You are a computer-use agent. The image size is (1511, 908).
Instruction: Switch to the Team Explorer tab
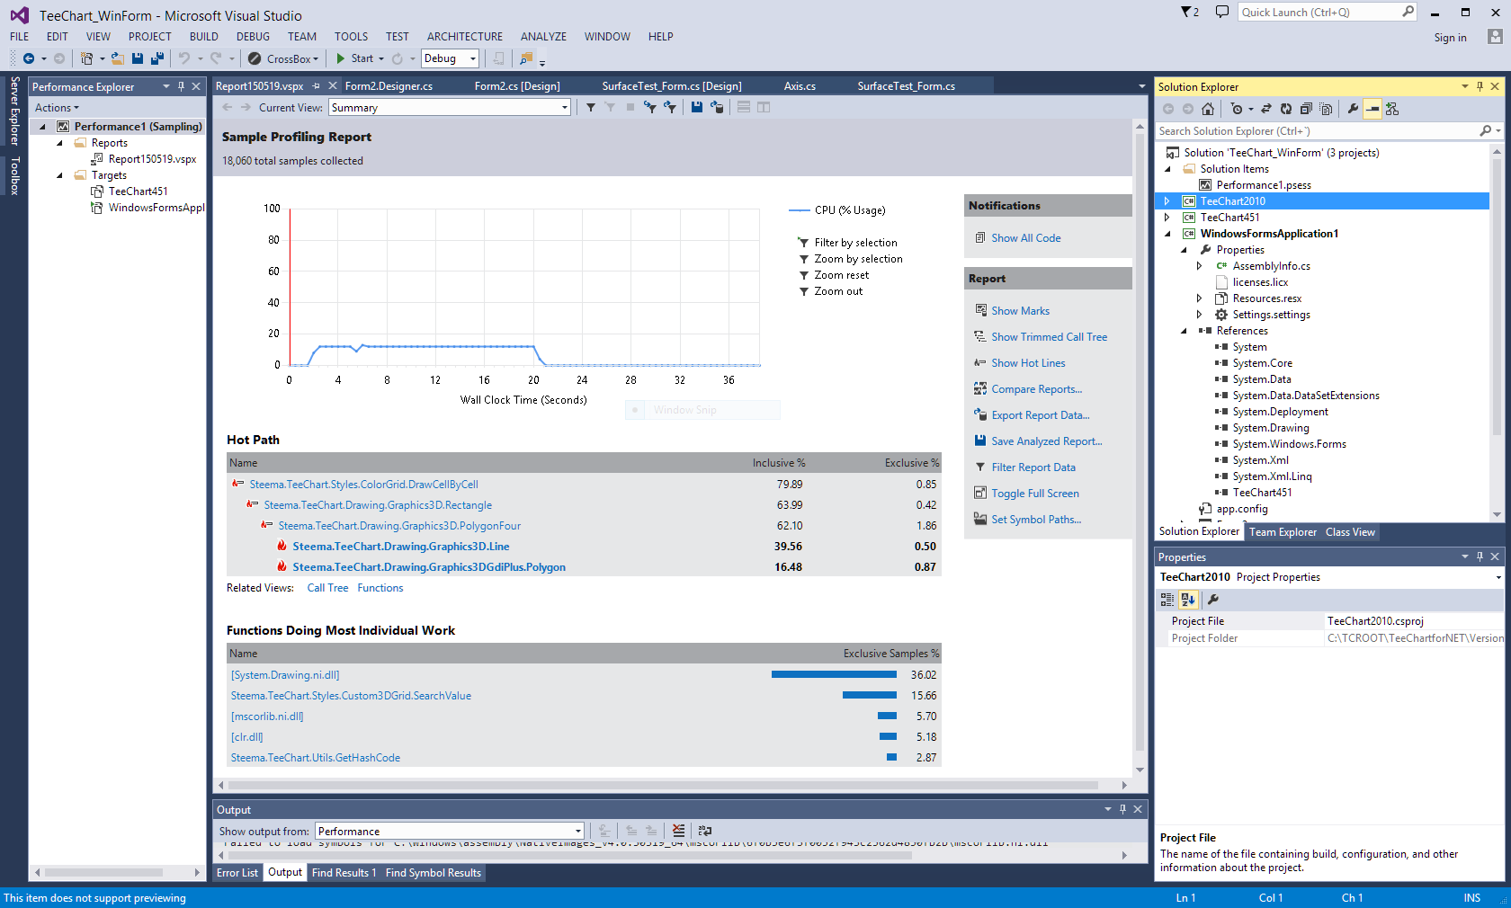point(1283,532)
